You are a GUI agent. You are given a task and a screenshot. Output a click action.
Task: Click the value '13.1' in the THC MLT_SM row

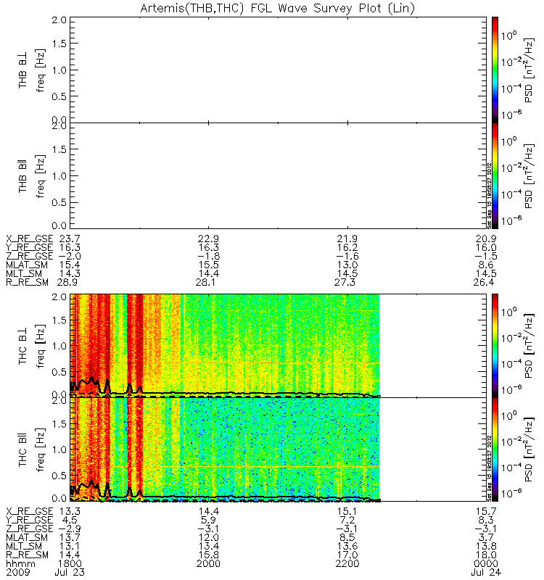pyautogui.click(x=70, y=546)
